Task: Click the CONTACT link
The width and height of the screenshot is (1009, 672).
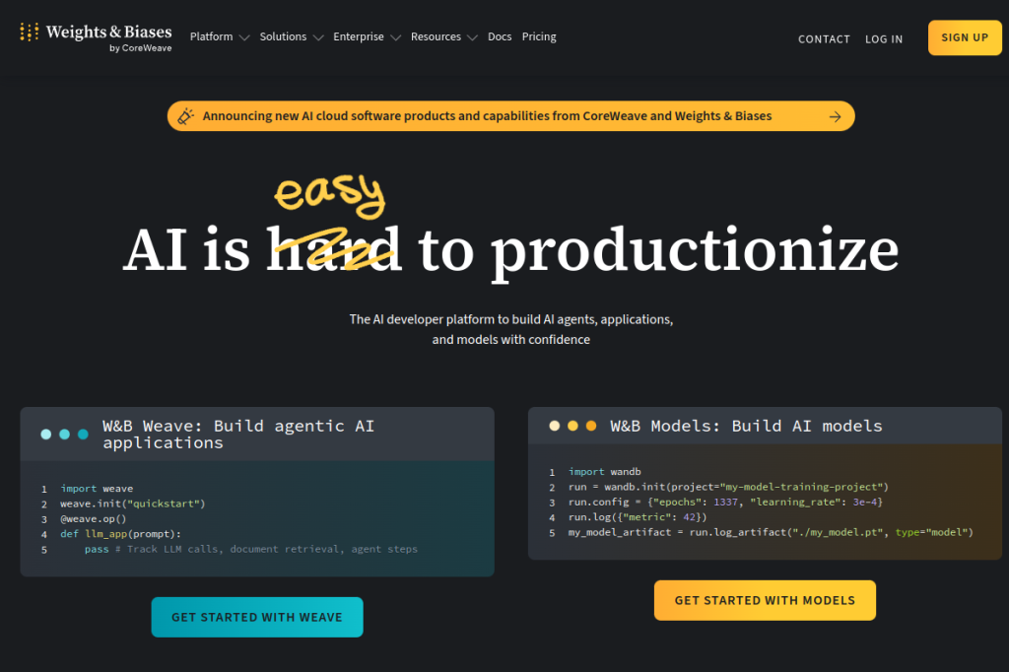Action: coord(825,39)
